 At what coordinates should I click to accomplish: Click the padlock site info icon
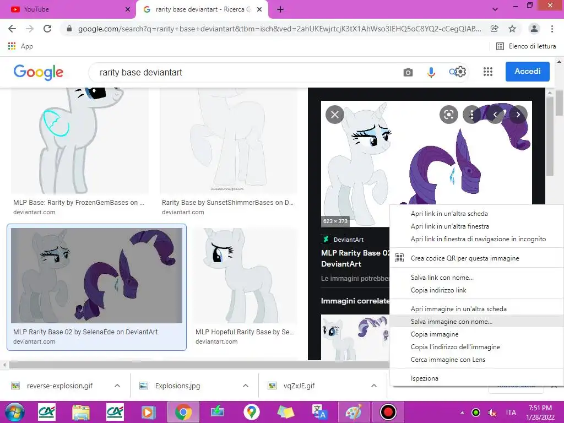(x=69, y=29)
